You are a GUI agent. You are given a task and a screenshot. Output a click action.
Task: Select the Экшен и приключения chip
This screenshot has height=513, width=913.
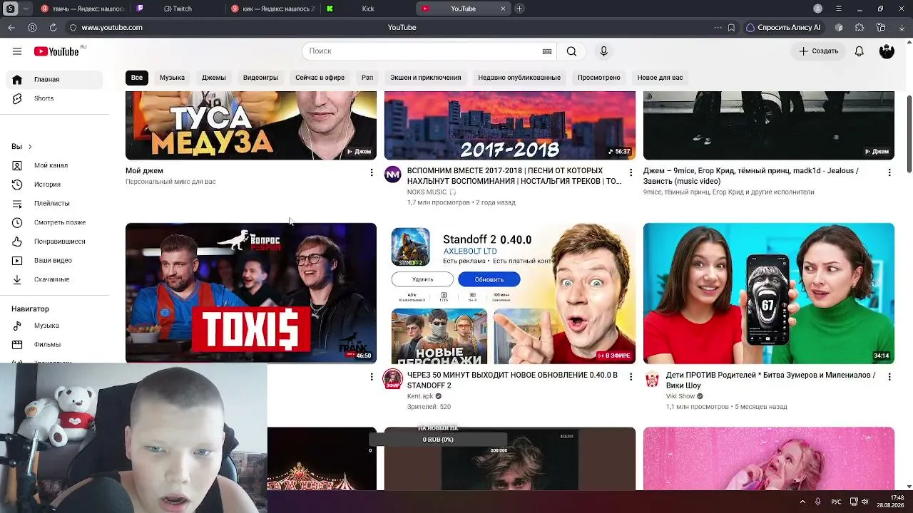click(425, 78)
